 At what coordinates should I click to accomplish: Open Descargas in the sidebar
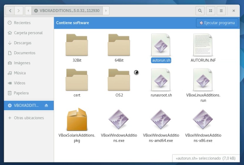[x=22, y=43]
